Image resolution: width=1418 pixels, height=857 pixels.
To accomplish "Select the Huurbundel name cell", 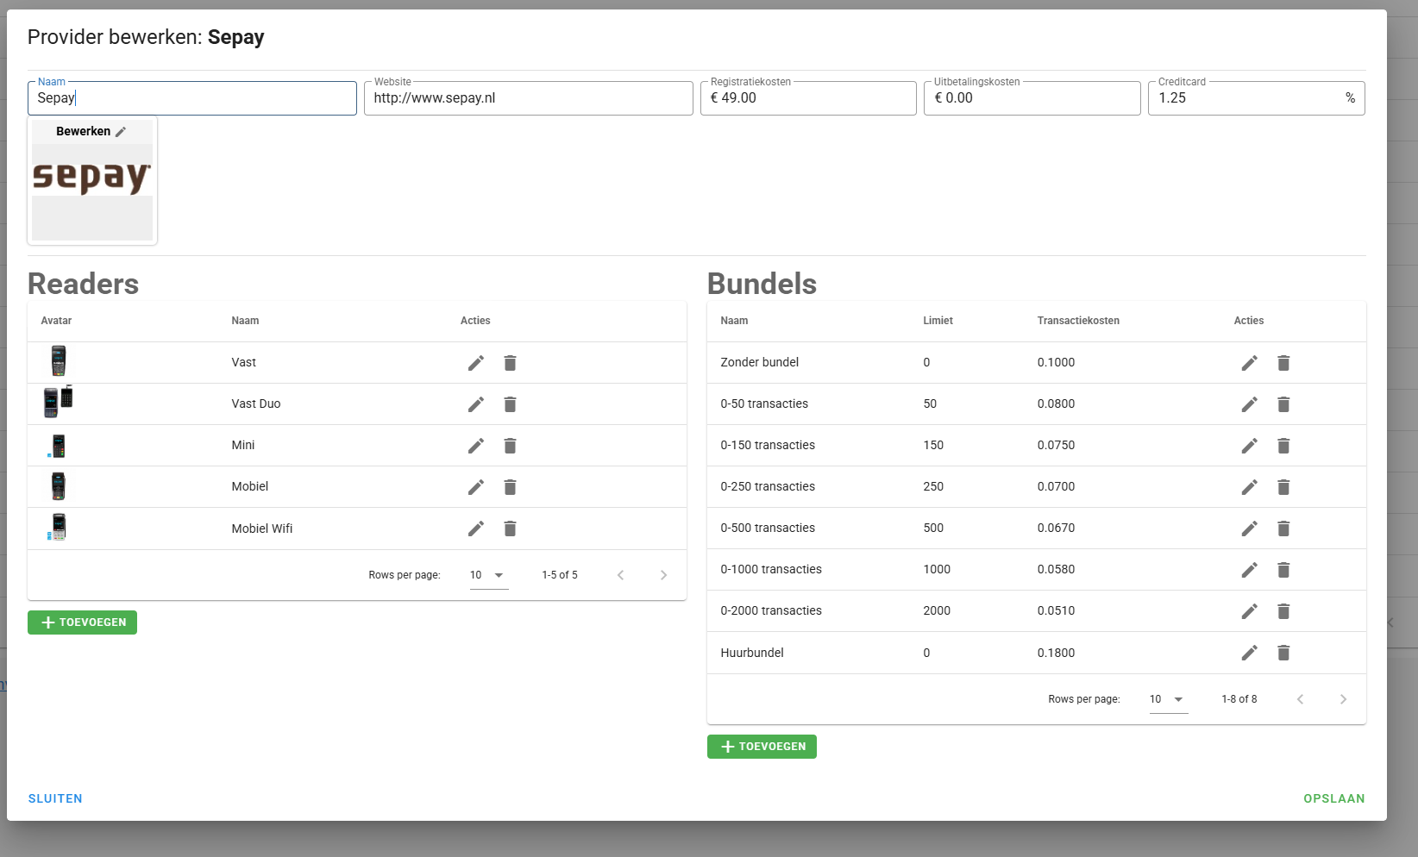I will point(752,653).
